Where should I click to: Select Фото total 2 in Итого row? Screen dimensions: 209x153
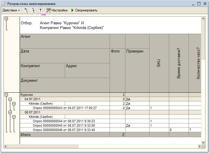(x=118, y=135)
